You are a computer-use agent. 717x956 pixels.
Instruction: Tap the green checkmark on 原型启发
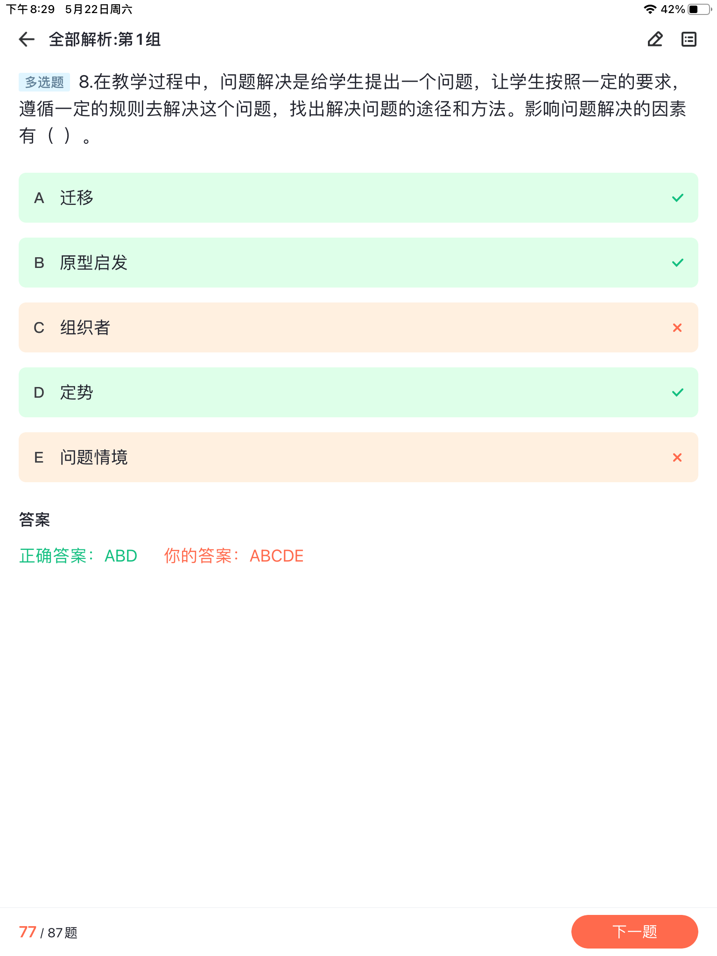point(678,263)
